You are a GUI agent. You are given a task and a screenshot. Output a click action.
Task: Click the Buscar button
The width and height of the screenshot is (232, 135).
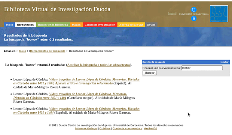pyautogui.click(x=150, y=73)
